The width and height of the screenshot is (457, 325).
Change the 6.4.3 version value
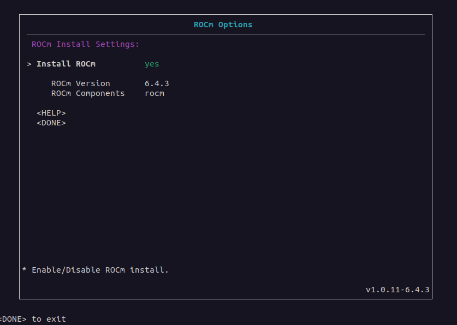pos(157,83)
